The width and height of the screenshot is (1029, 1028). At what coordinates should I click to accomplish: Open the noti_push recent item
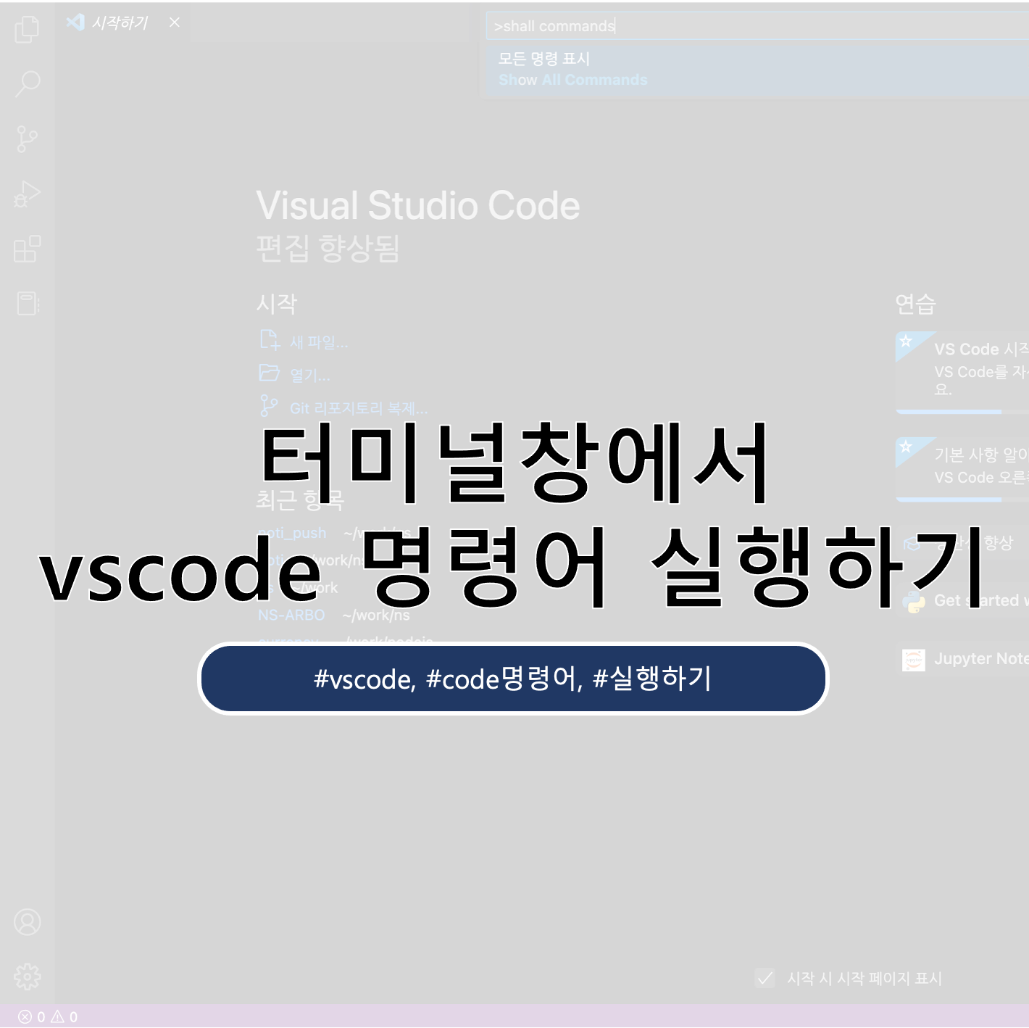292,533
